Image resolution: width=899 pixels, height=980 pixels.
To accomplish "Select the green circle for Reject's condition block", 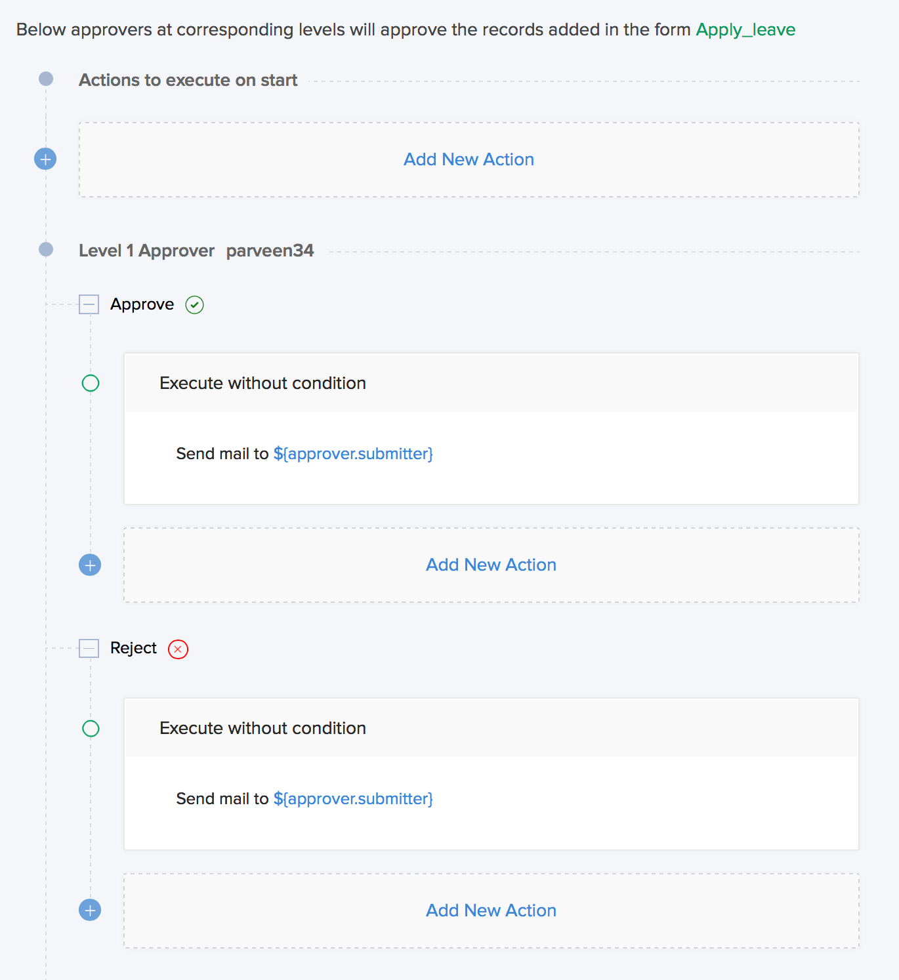I will click(91, 729).
